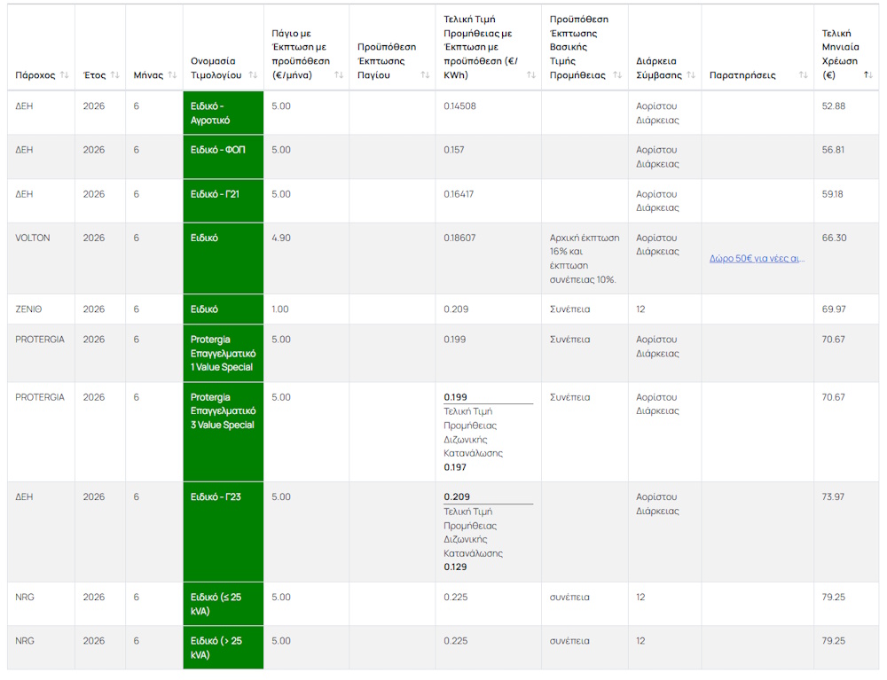Sort by Παρατηρήσεις column arrows

[804, 75]
